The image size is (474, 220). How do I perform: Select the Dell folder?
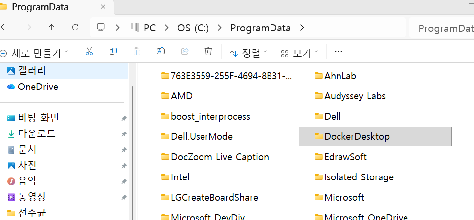(x=328, y=116)
